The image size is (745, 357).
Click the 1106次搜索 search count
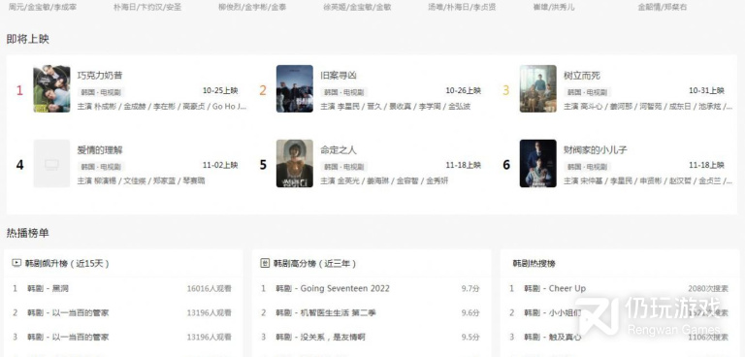[708, 337]
